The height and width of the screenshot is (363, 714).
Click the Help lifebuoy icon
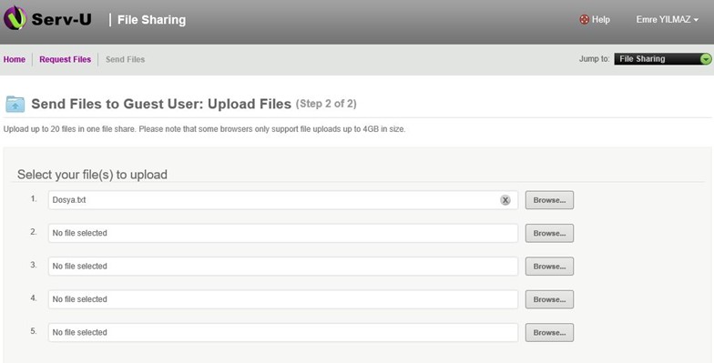pyautogui.click(x=585, y=20)
